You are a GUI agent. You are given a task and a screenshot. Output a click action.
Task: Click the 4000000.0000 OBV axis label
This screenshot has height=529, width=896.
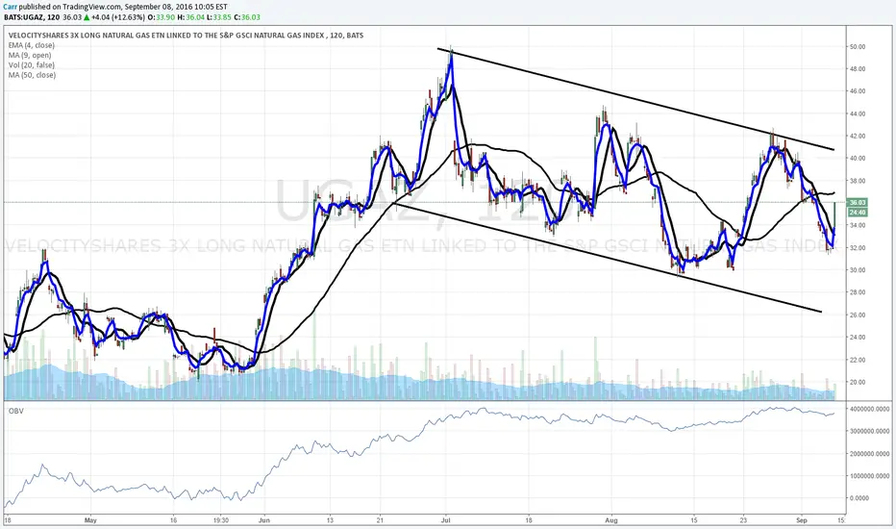870,409
